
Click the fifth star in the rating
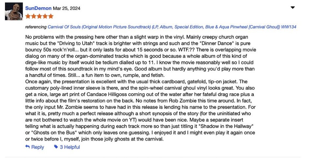pyautogui.click(x=50, y=16)
